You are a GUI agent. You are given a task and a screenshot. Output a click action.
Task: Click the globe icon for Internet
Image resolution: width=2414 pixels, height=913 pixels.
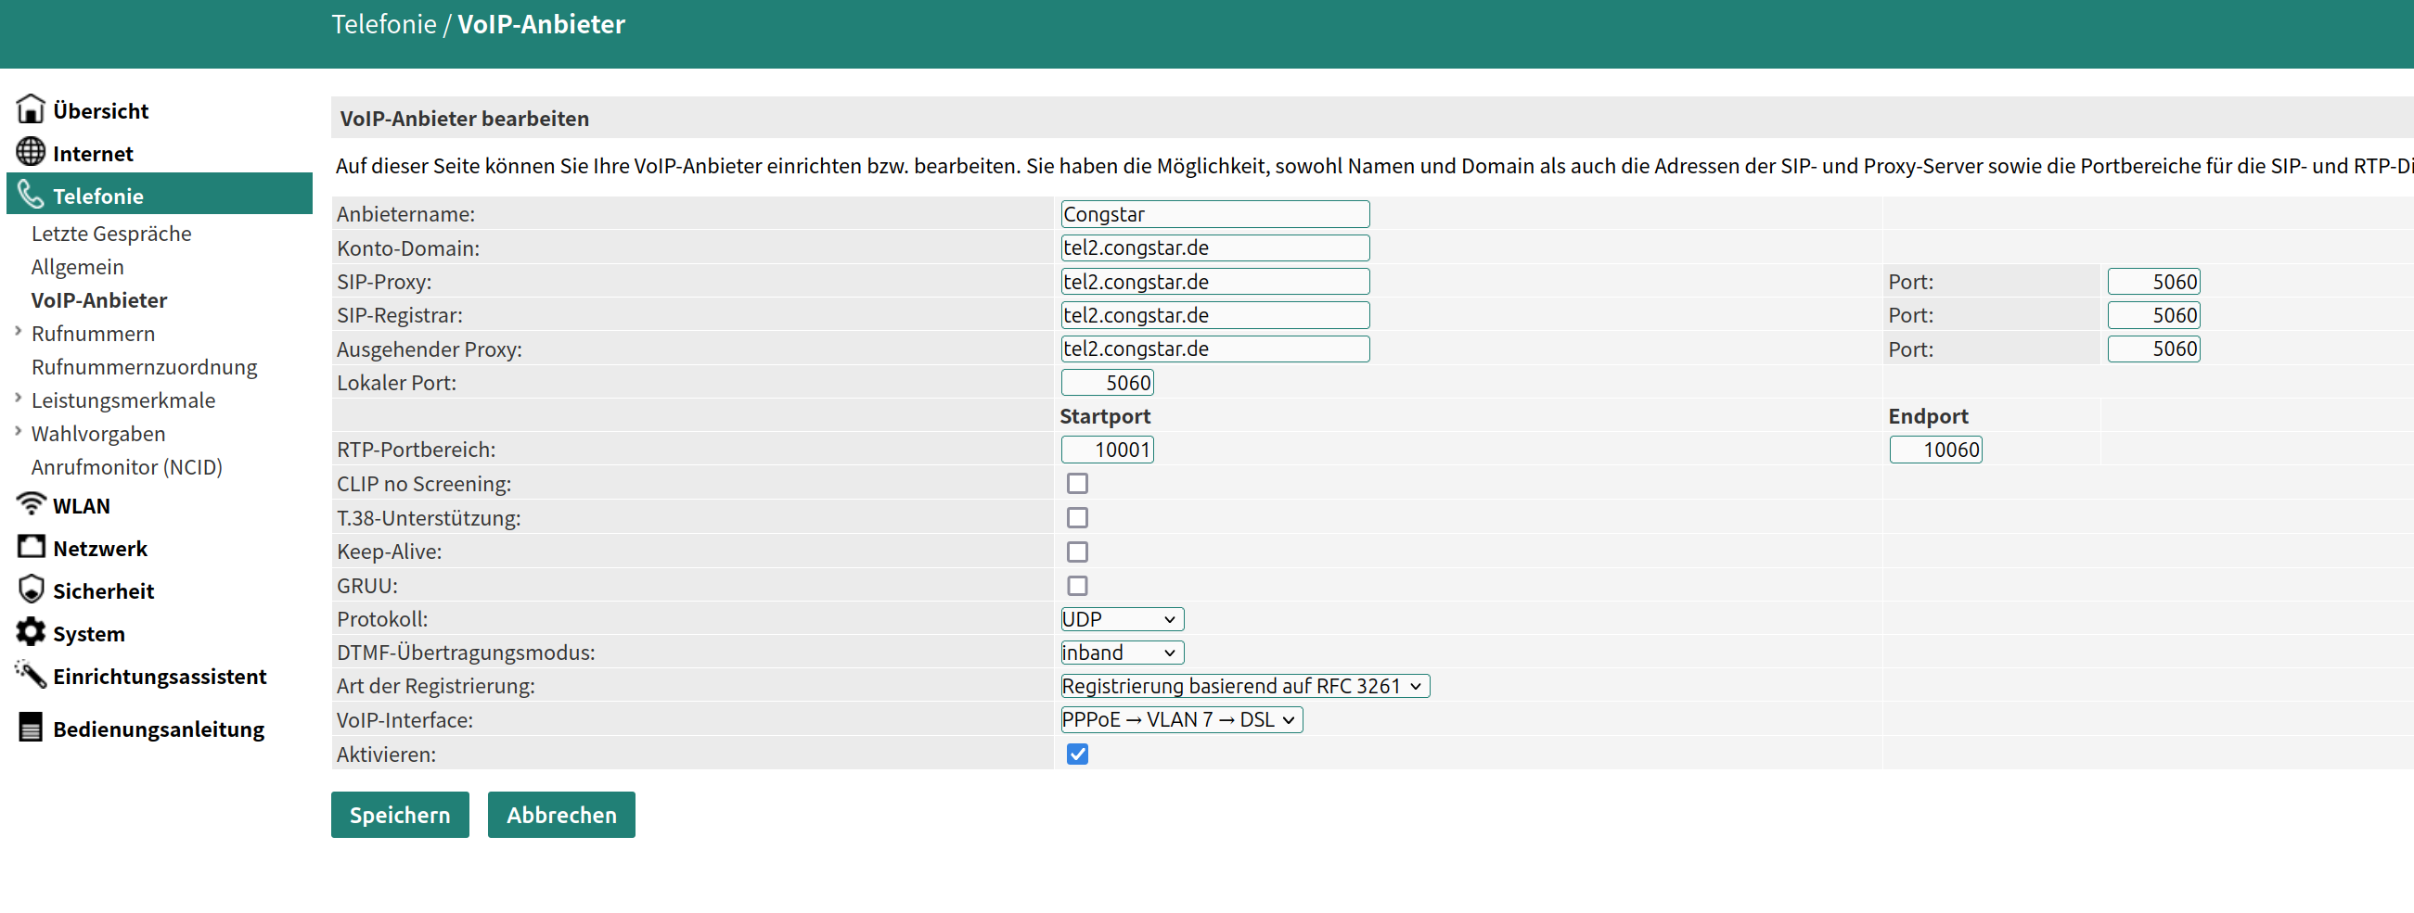[30, 152]
